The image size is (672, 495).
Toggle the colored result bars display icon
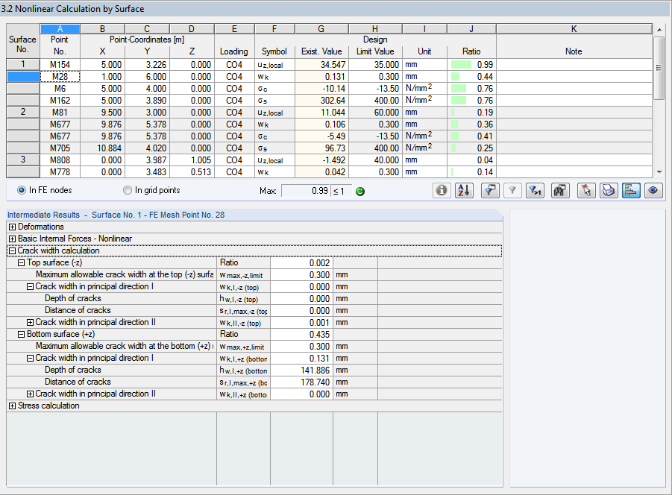[x=631, y=190]
